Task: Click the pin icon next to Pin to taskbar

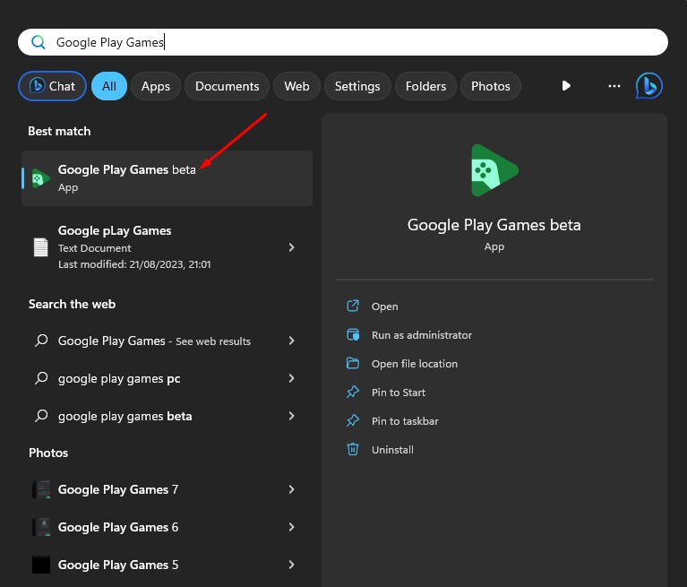Action: 353,421
